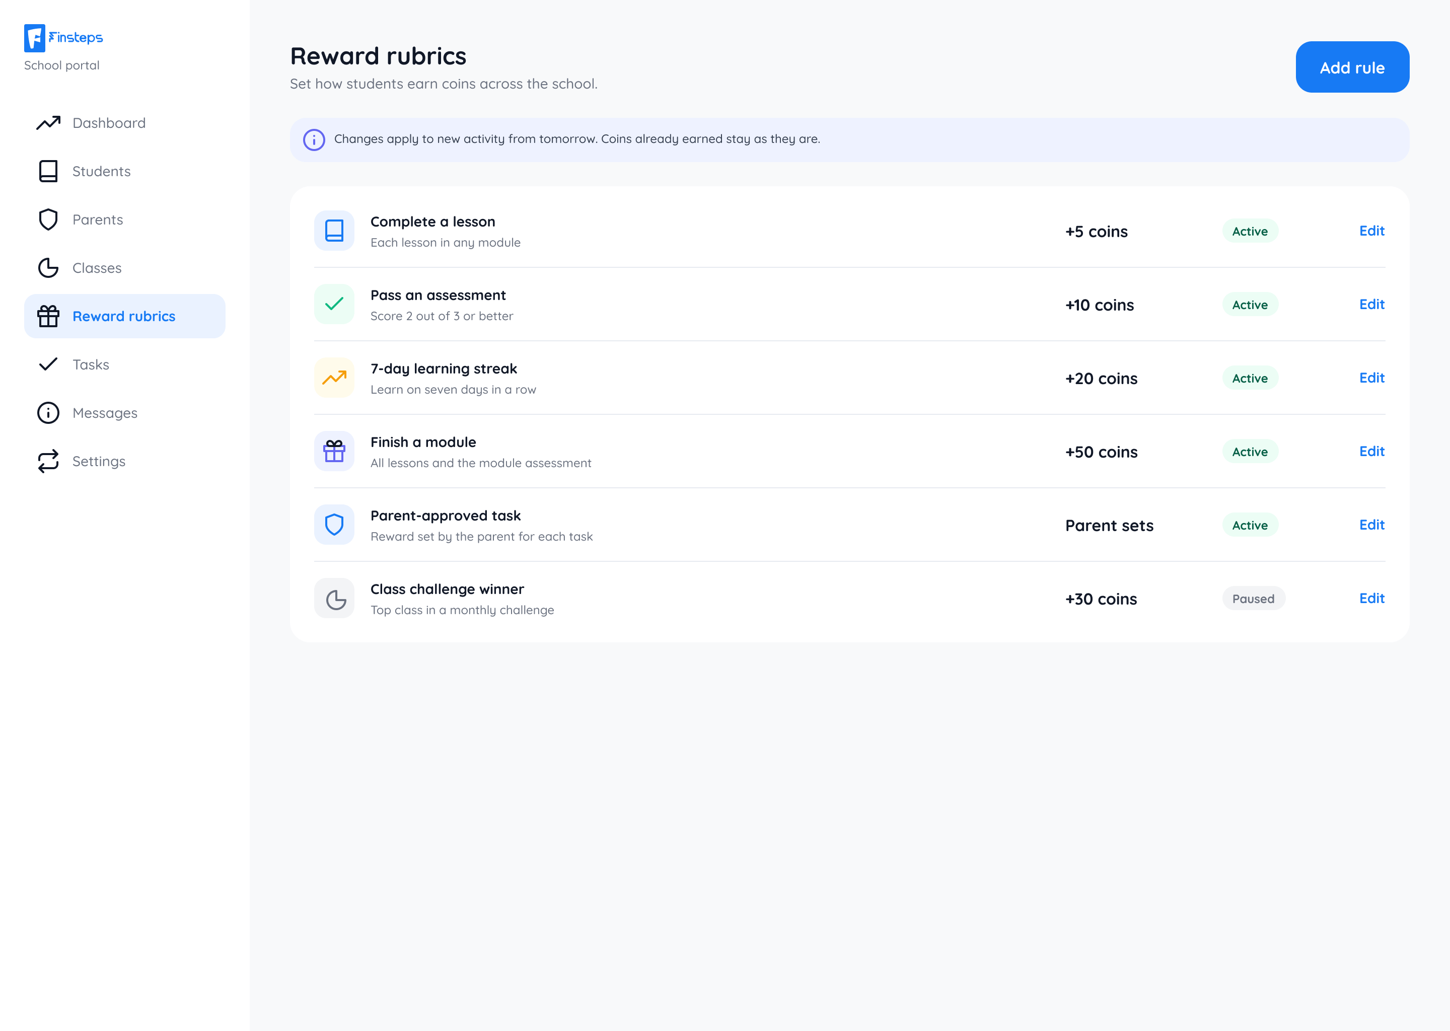Click the Parents shield icon in sidebar
This screenshot has width=1450, height=1031.
coord(48,219)
